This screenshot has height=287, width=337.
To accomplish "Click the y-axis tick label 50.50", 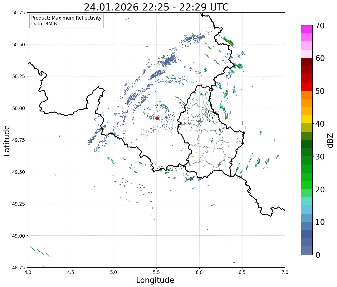I will [19, 44].
